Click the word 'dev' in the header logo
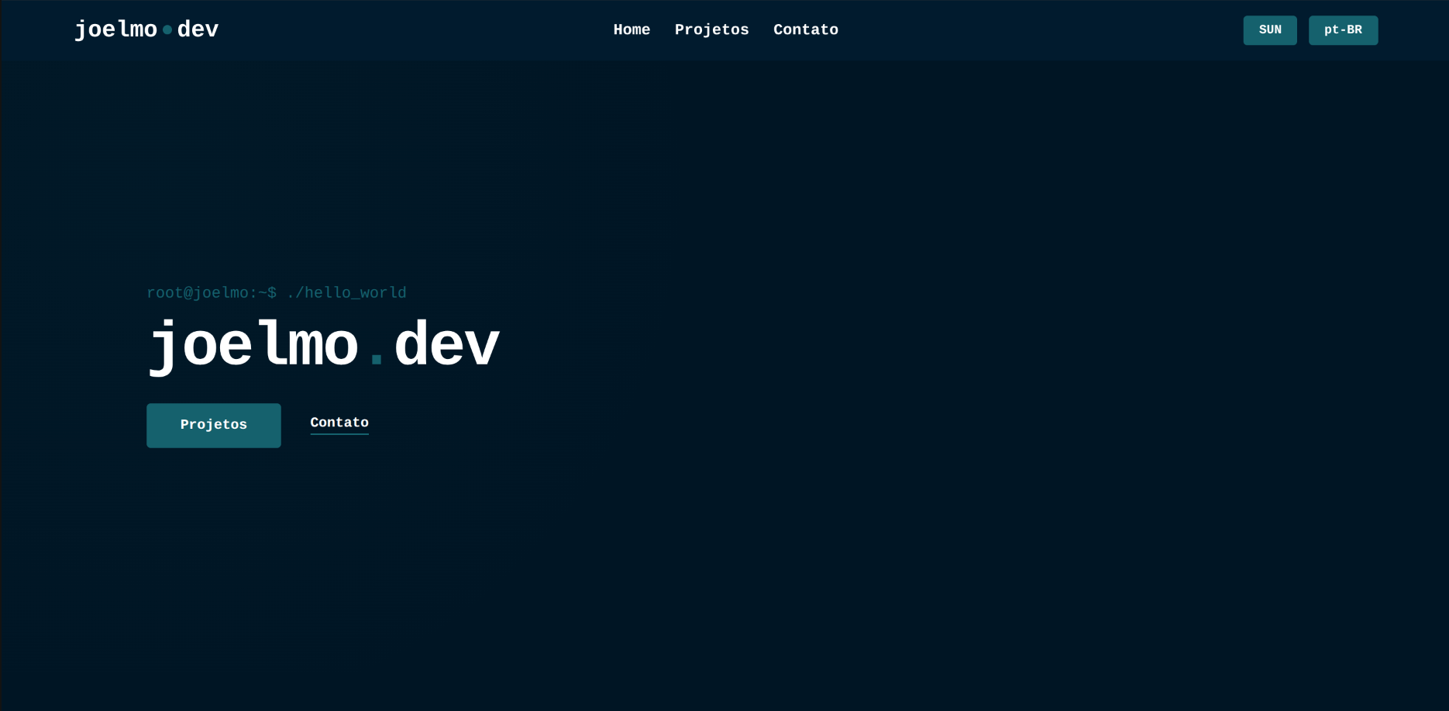 click(x=198, y=29)
